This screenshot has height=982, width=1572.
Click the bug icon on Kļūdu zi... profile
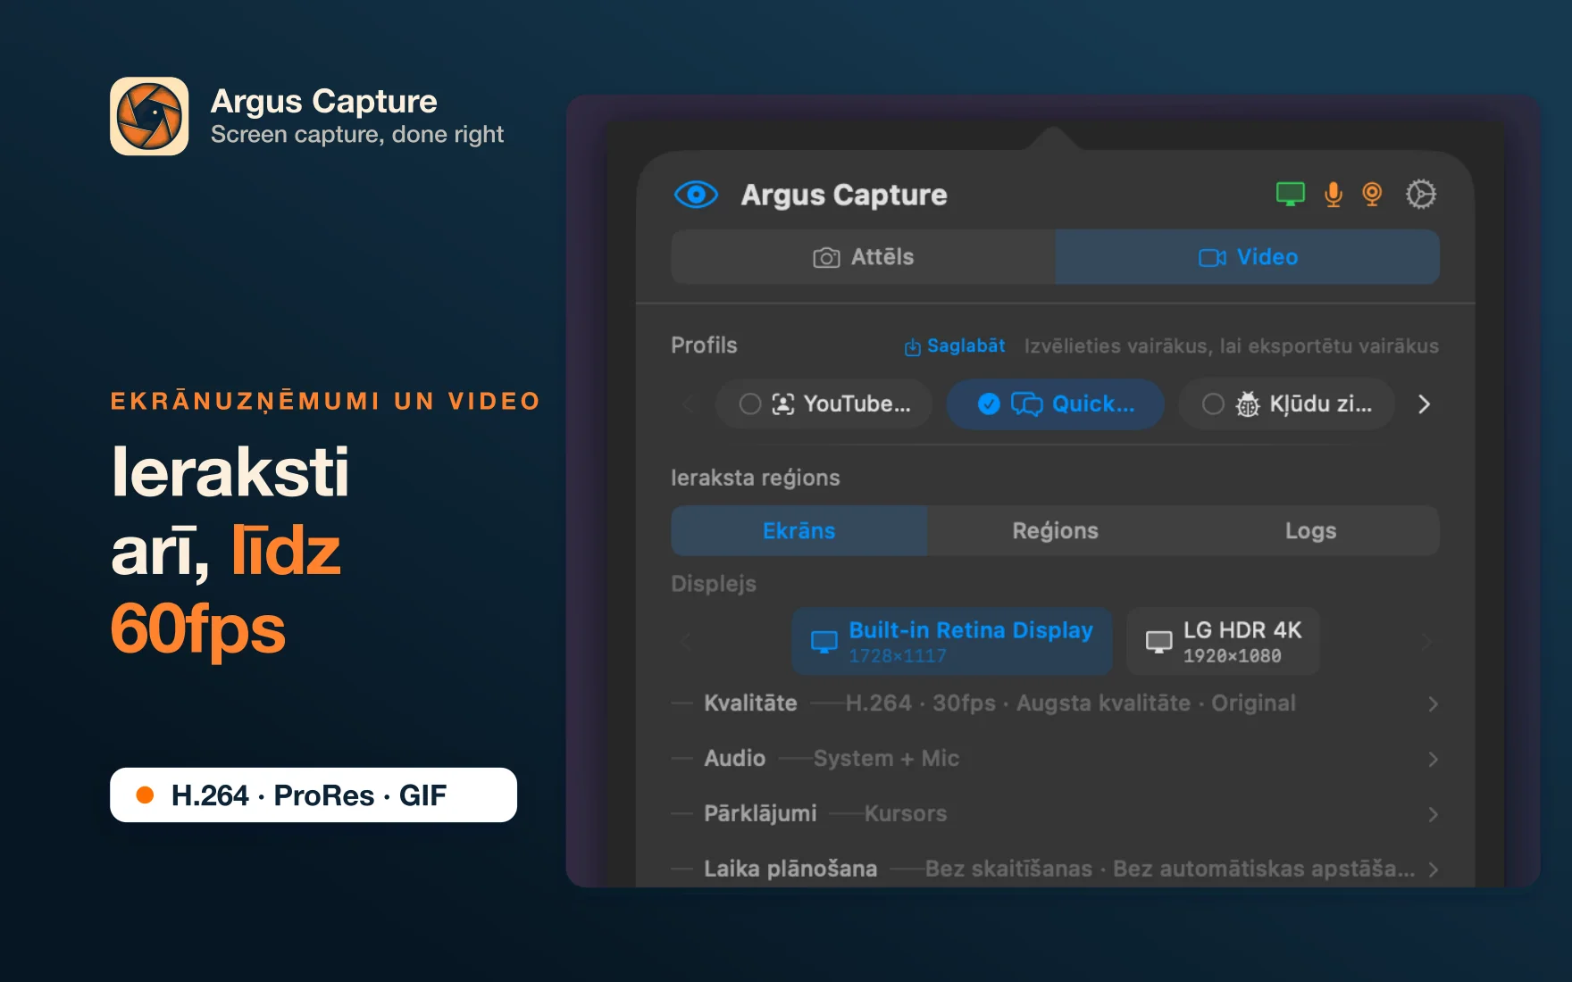(1247, 404)
